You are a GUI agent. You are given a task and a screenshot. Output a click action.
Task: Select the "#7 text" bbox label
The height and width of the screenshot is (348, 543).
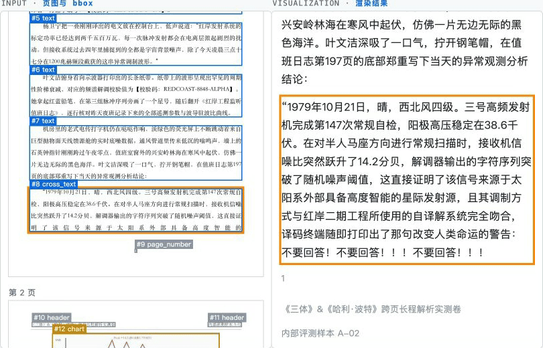click(44, 121)
